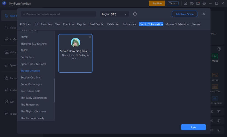Open the English (US) language dropdown
This screenshot has height=137, width=227.
point(114,14)
